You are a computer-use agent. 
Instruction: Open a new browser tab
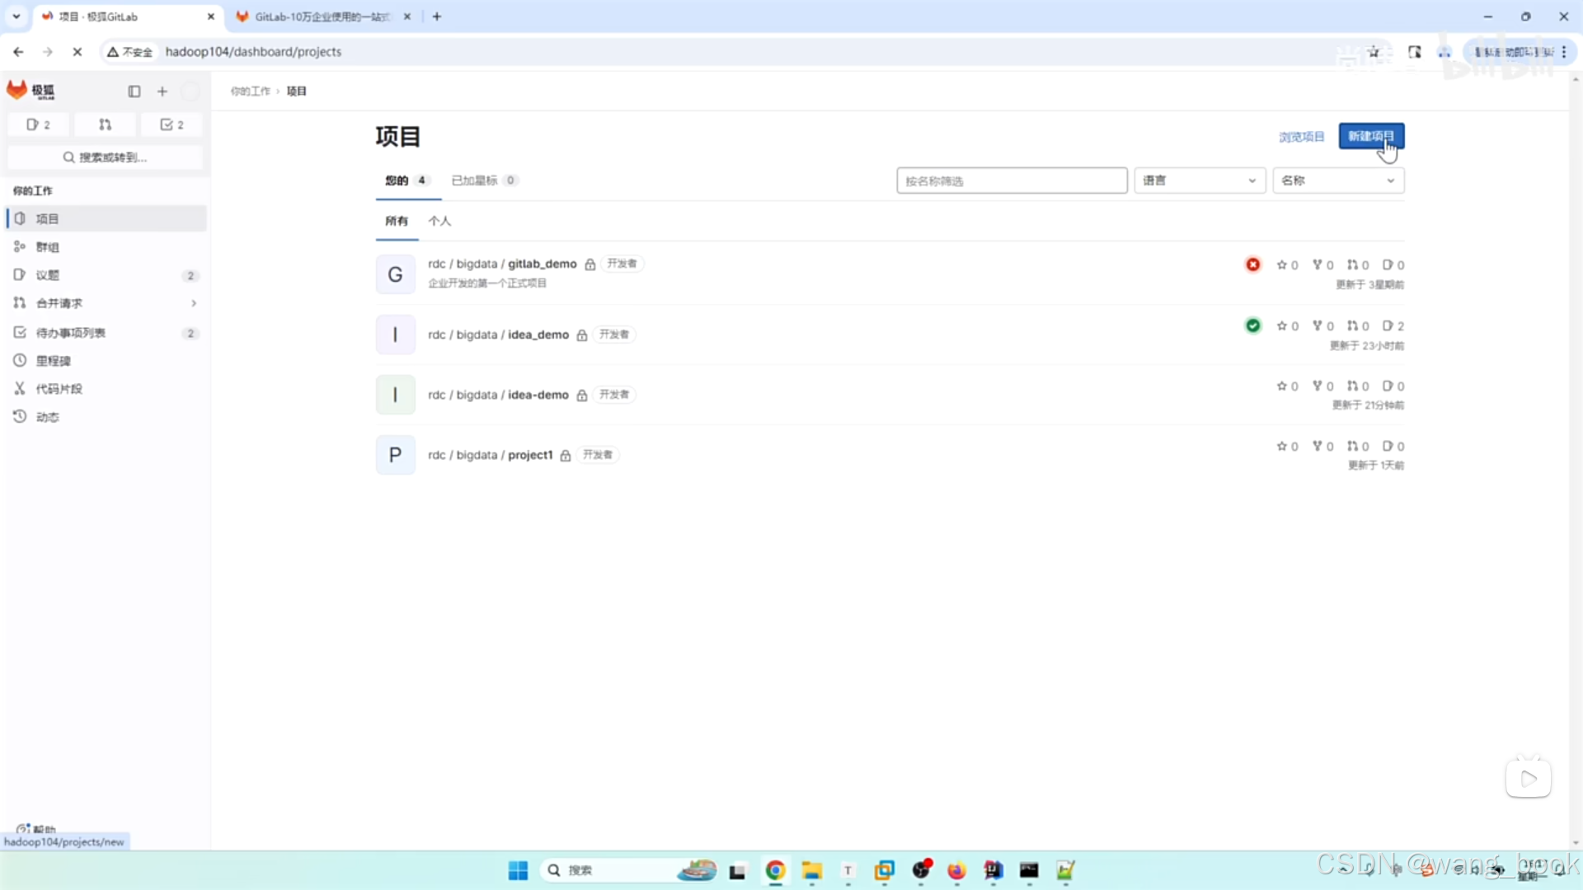437,16
